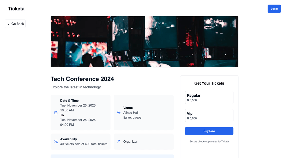
Task: Click the Alinco Hall venue address
Action: pos(131,112)
